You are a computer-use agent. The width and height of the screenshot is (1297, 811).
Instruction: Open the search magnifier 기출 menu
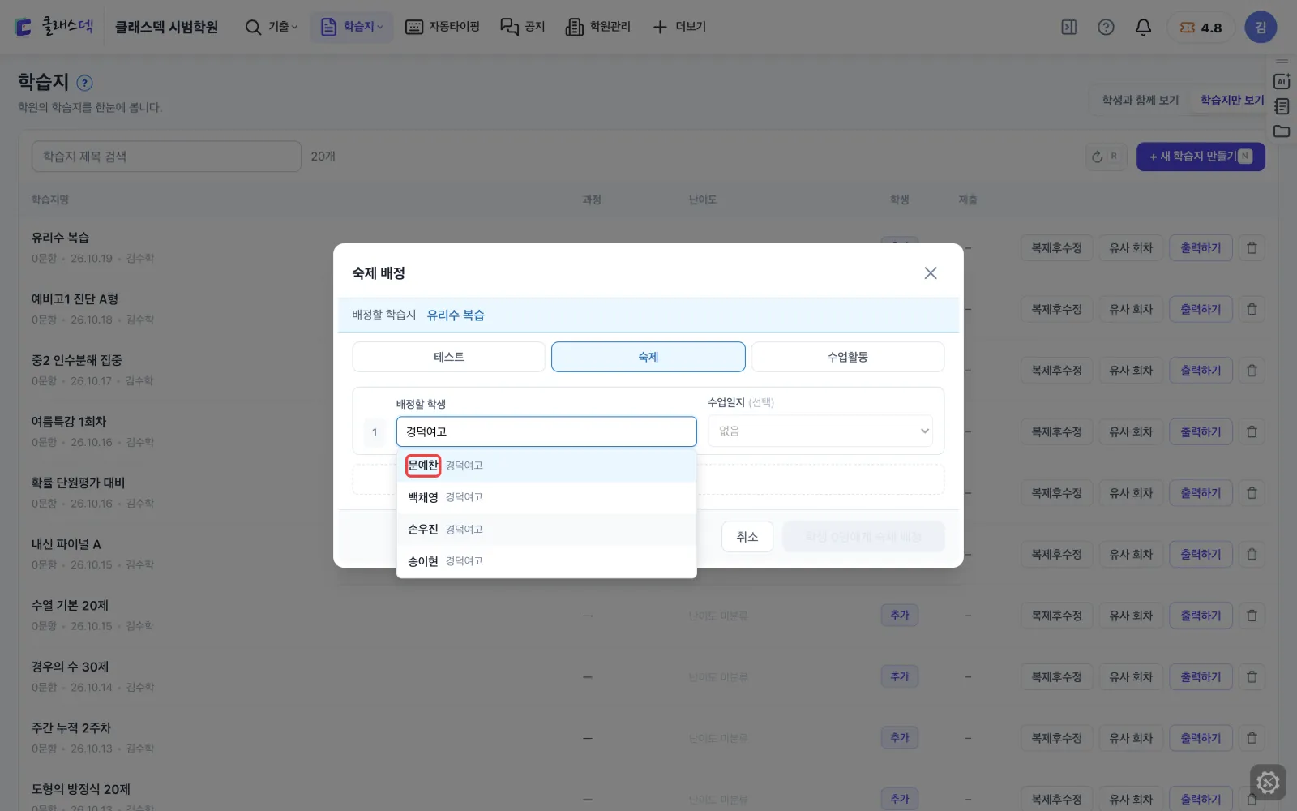click(272, 27)
